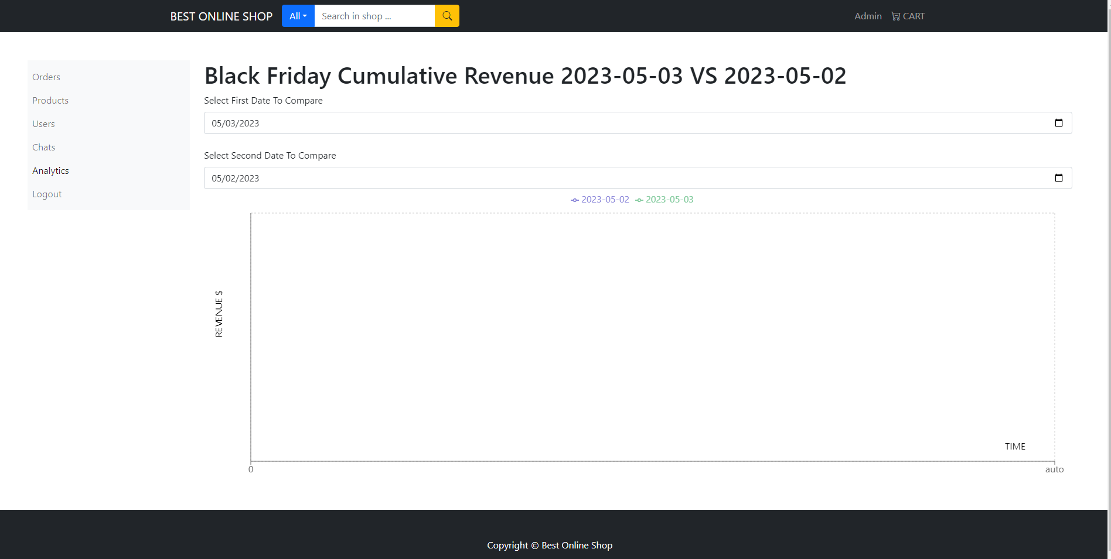The width and height of the screenshot is (1111, 559).
Task: Open the Admin account link
Action: click(868, 16)
